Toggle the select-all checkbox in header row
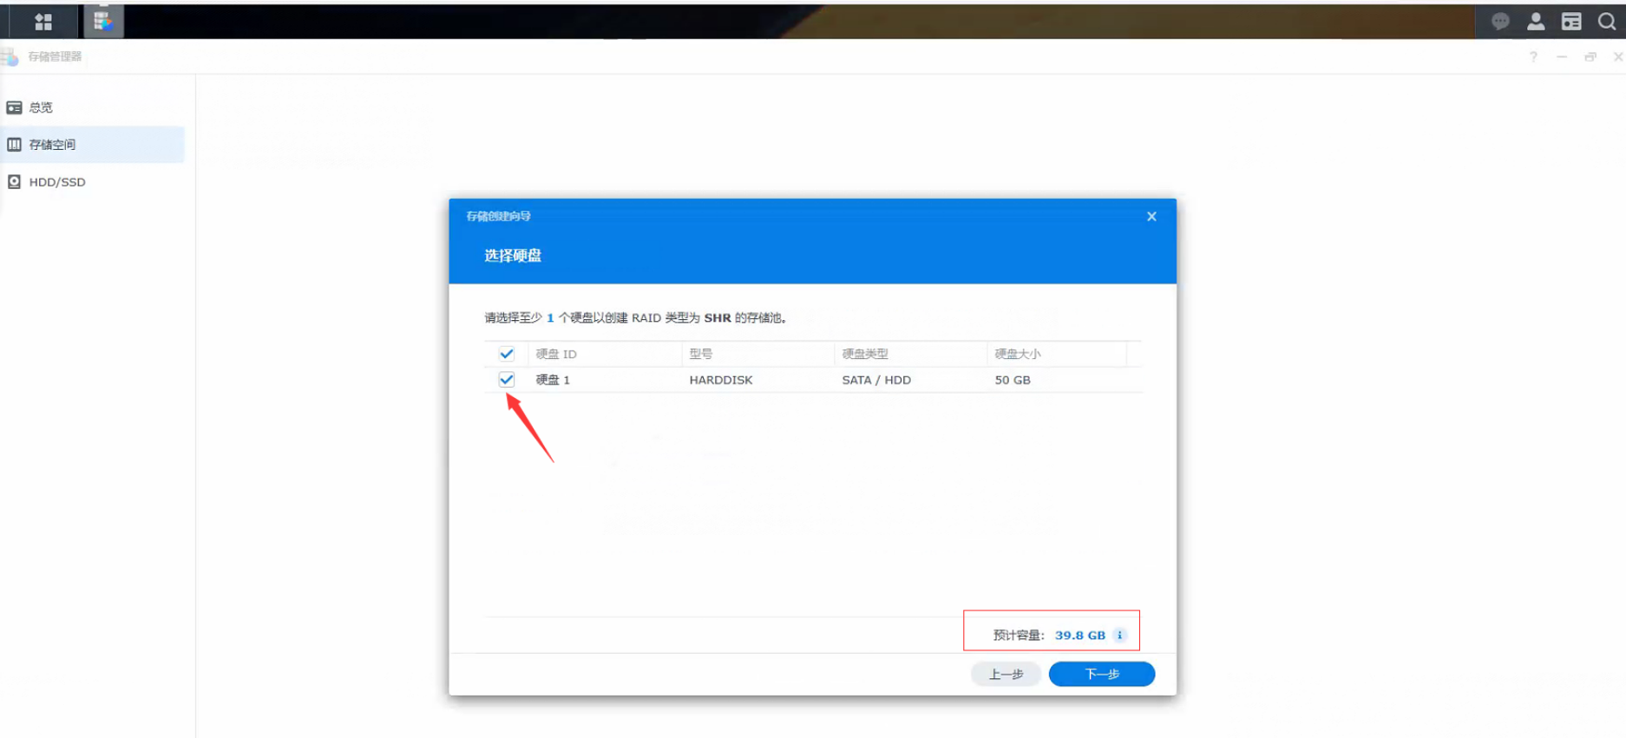Screen dimensions: 1626x738 pyautogui.click(x=507, y=354)
